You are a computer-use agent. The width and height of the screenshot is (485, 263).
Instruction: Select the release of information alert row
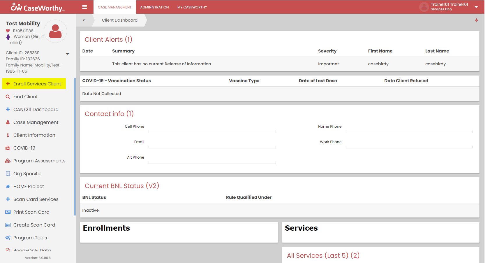coord(279,64)
